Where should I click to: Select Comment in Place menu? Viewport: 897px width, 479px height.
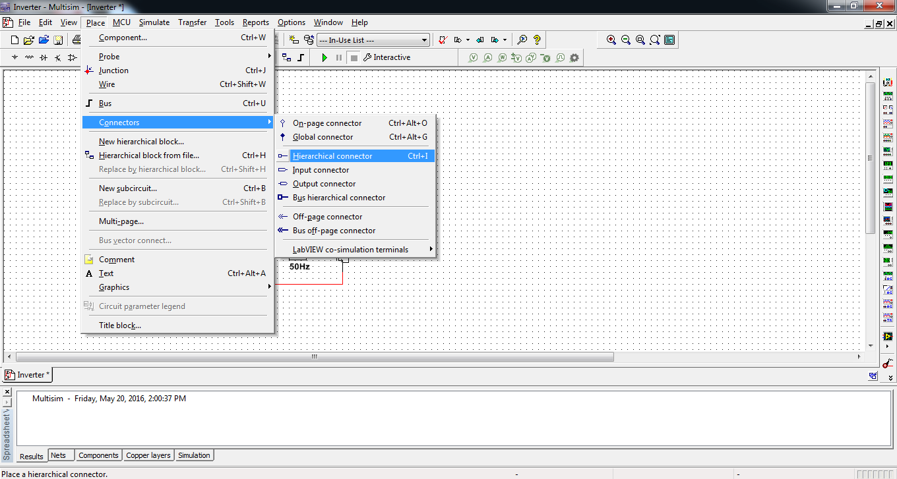point(178,260)
